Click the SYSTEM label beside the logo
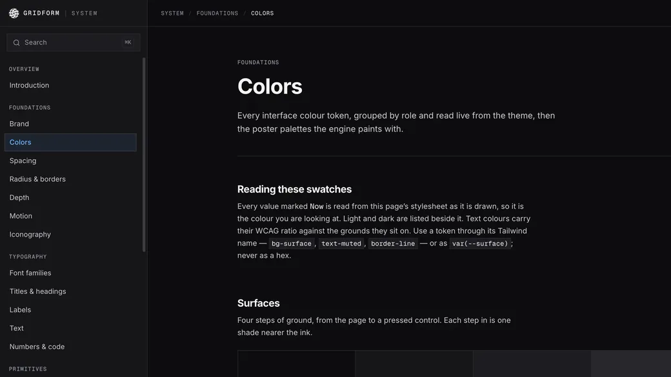Viewport: 671px width, 377px height. pyautogui.click(x=85, y=14)
